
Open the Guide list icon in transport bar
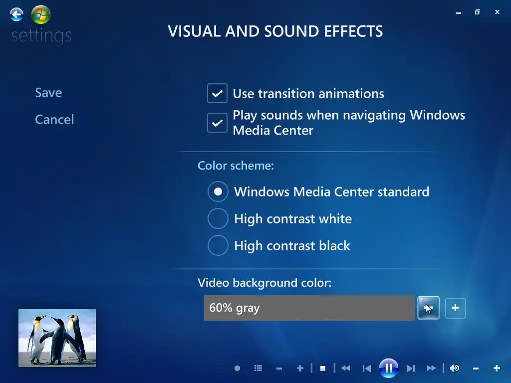(258, 369)
